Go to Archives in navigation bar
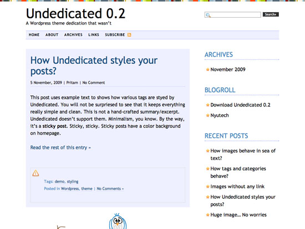This screenshot has width=305, height=229. click(73, 35)
